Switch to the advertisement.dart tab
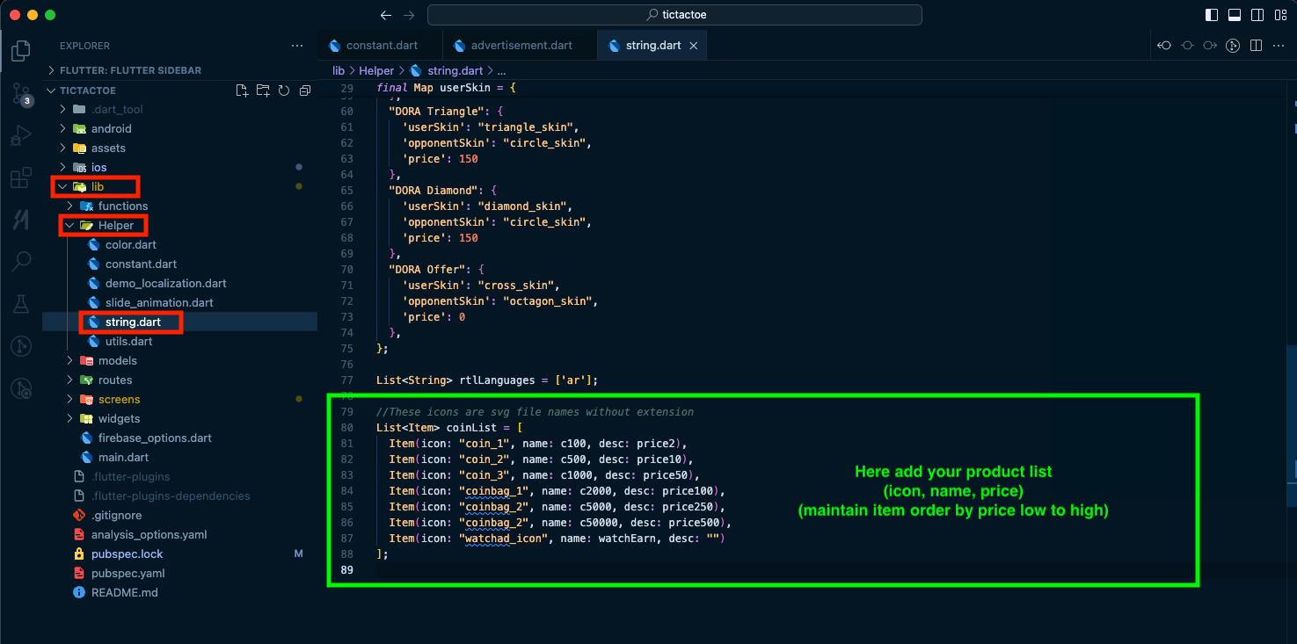Screen dimensions: 1297x644 click(x=521, y=46)
